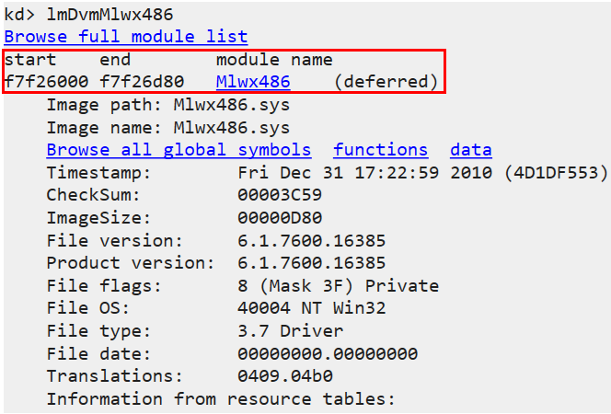Click the Image name Mlwx486.sys line
611x414 pixels.
pyautogui.click(x=167, y=127)
